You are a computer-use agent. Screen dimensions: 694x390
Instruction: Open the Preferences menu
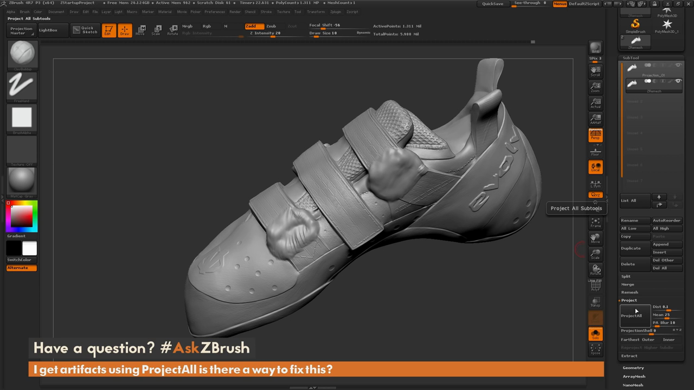click(x=215, y=11)
